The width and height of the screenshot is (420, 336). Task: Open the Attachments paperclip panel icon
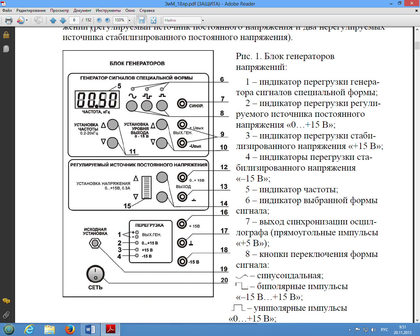click(x=6, y=315)
